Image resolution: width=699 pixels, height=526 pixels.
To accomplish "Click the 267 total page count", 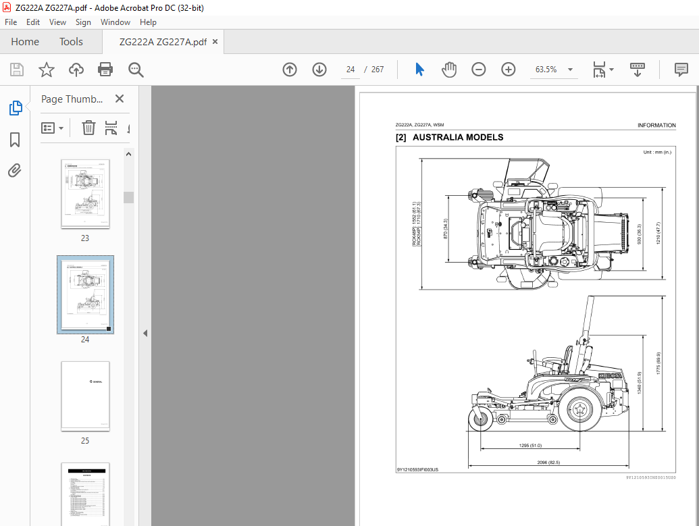I will pyautogui.click(x=377, y=70).
